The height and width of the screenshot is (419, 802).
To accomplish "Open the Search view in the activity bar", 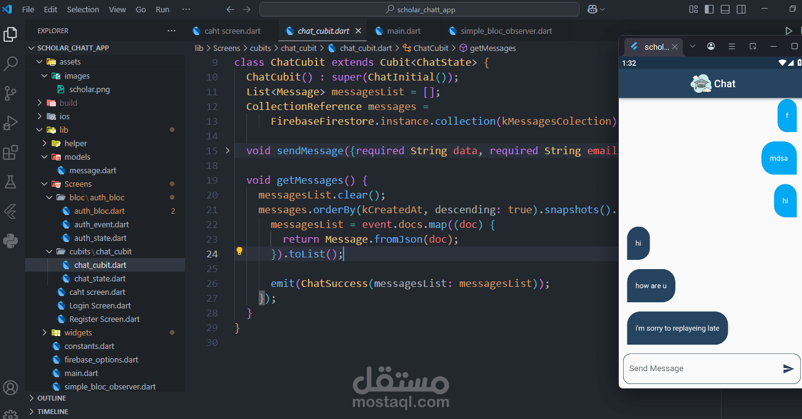I will pyautogui.click(x=10, y=64).
